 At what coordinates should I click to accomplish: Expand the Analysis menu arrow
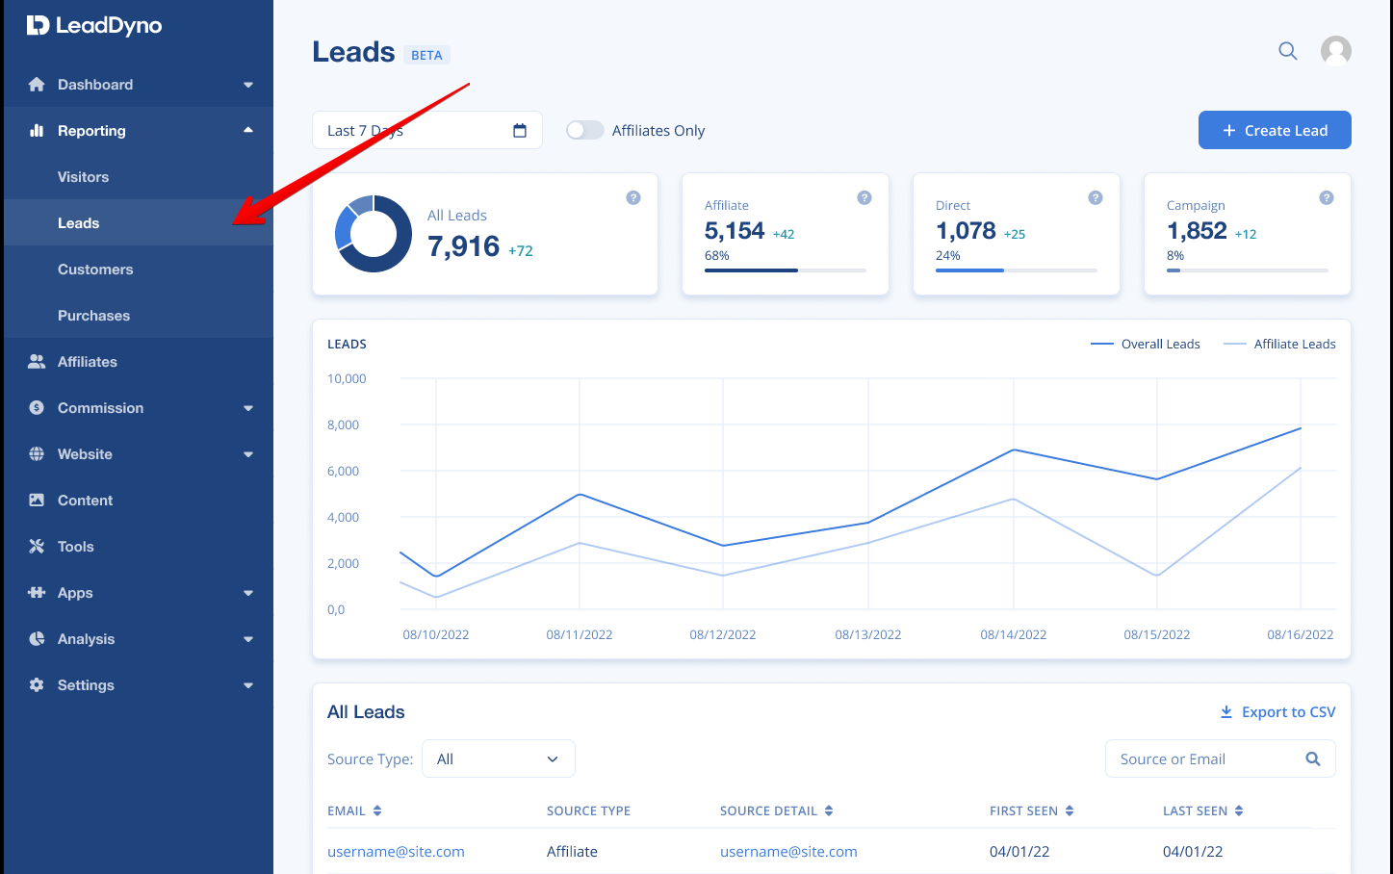(248, 639)
